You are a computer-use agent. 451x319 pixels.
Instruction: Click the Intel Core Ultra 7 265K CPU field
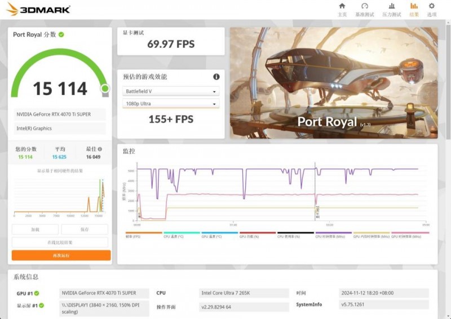(x=244, y=293)
